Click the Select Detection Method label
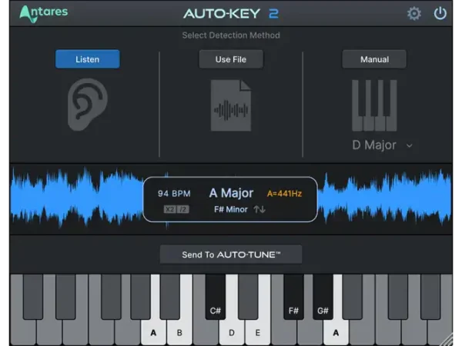 [x=231, y=35]
